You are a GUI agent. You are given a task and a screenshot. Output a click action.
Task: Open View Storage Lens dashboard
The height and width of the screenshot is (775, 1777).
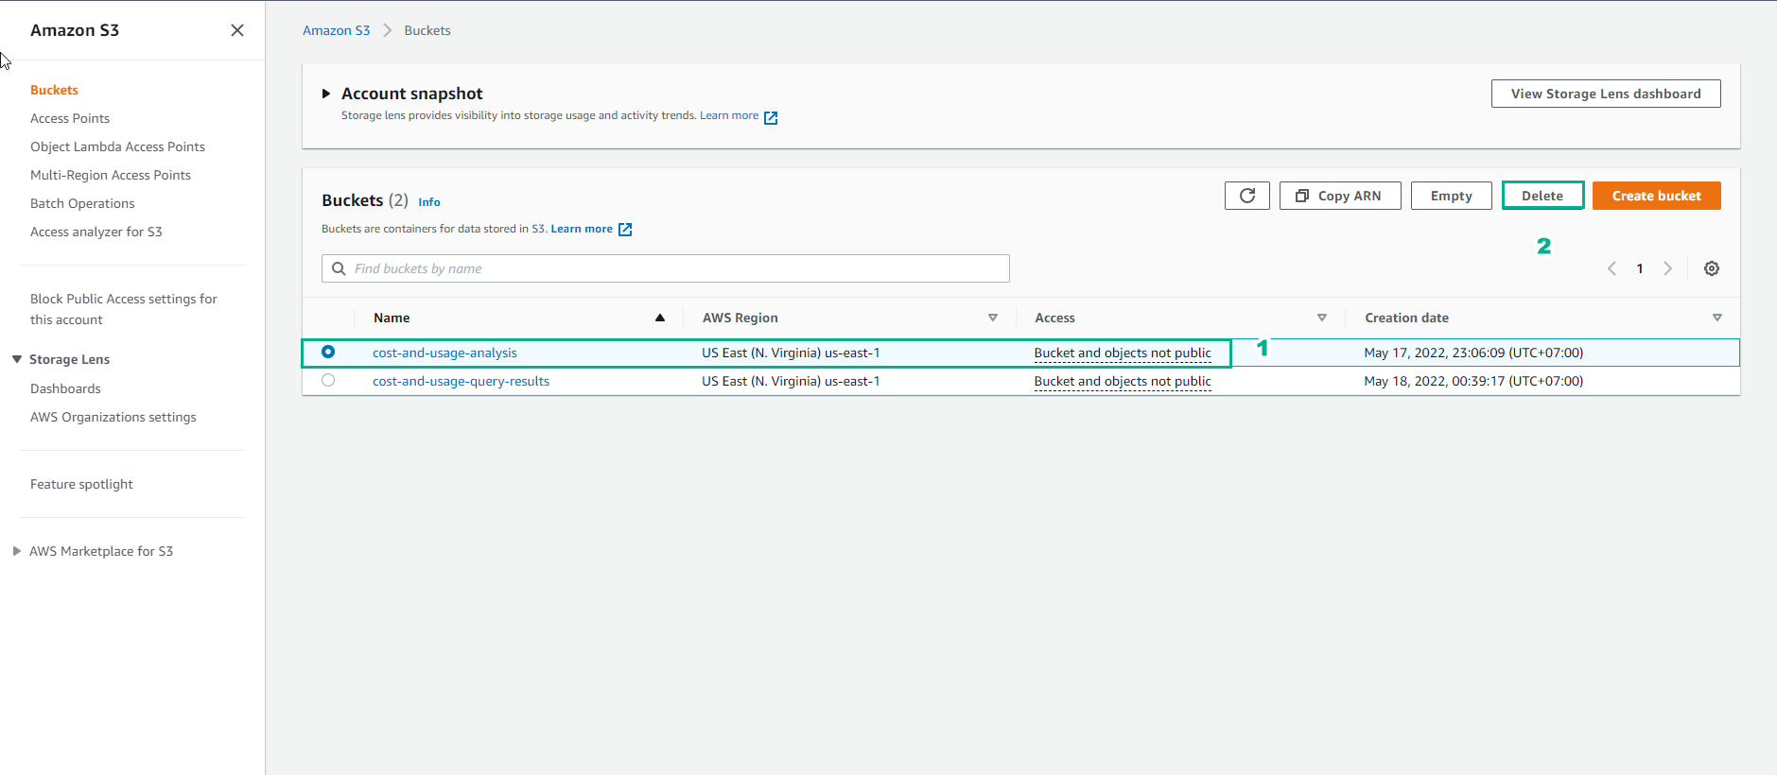coord(1606,94)
